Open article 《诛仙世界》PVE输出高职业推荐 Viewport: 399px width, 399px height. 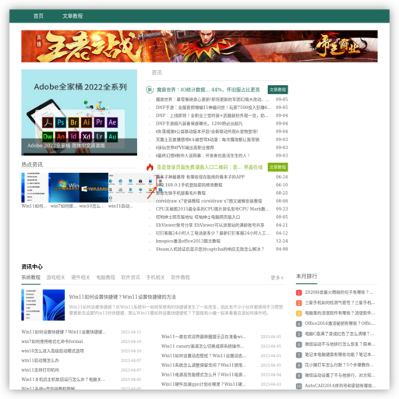pyautogui.click(x=185, y=148)
